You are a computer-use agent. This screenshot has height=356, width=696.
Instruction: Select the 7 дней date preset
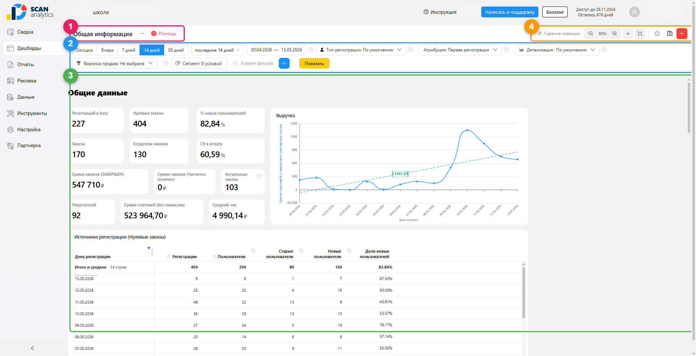129,50
